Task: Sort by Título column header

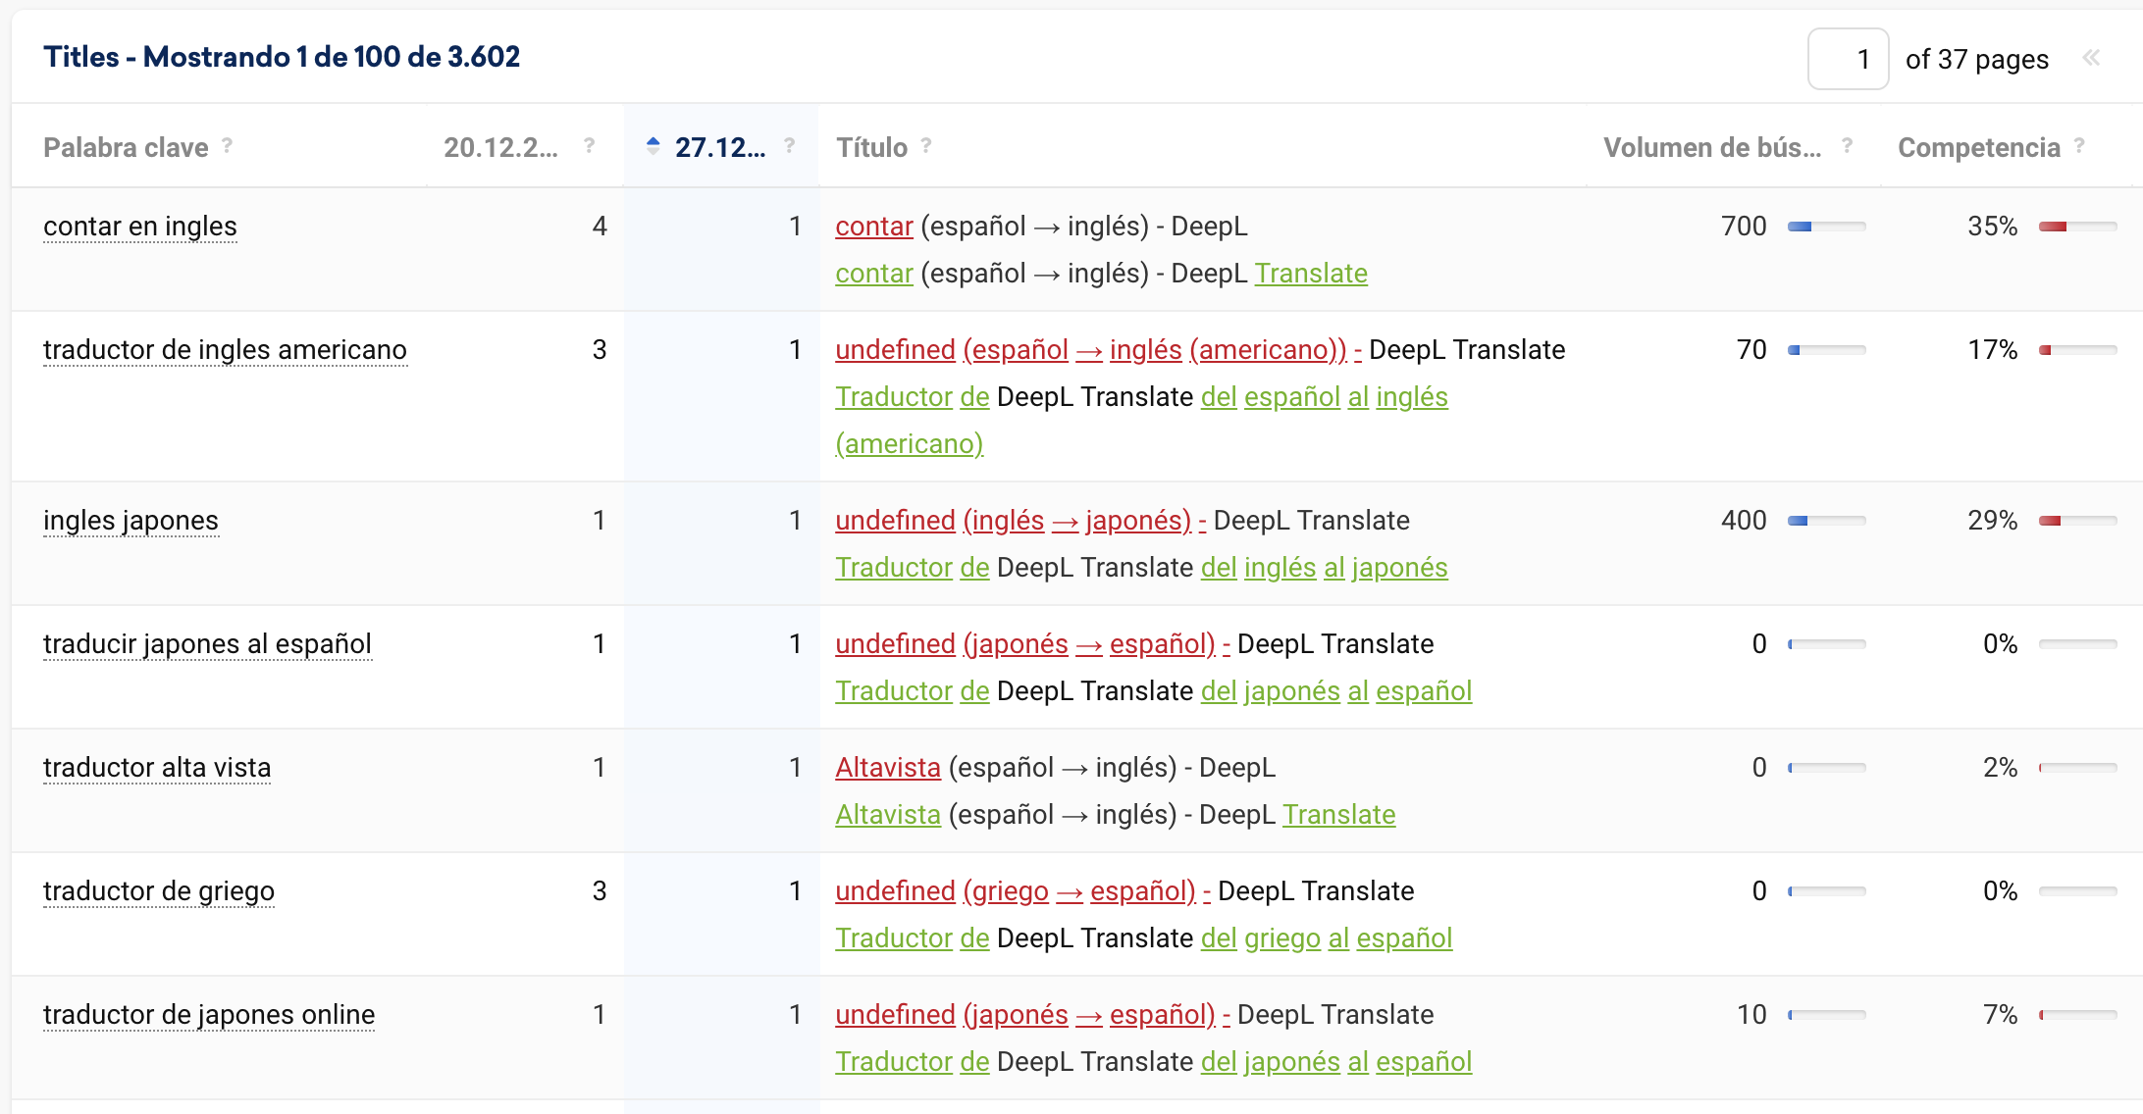Action: click(x=871, y=147)
